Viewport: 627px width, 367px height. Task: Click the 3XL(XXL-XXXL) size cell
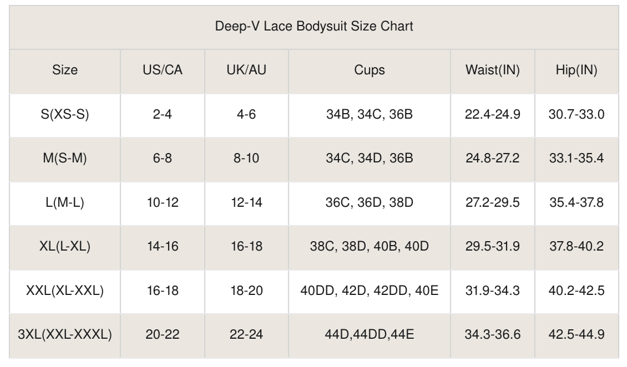click(x=65, y=334)
